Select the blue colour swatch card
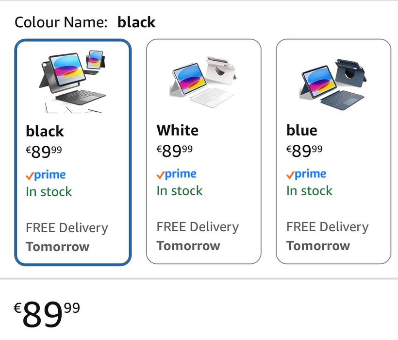This screenshot has height=340, width=398. coord(333,152)
